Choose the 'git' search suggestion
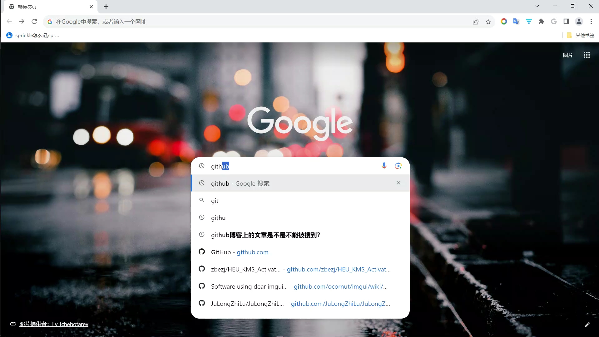 click(x=300, y=200)
